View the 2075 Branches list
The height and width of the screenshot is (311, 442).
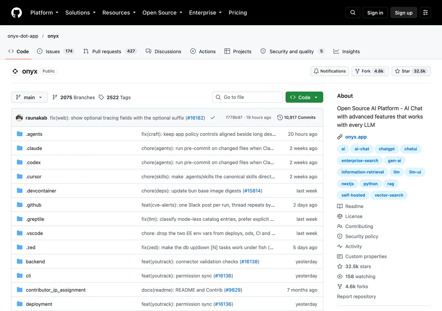coord(74,97)
